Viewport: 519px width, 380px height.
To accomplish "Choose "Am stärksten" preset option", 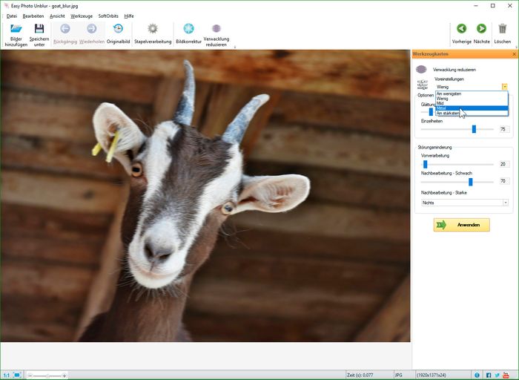I will (449, 113).
